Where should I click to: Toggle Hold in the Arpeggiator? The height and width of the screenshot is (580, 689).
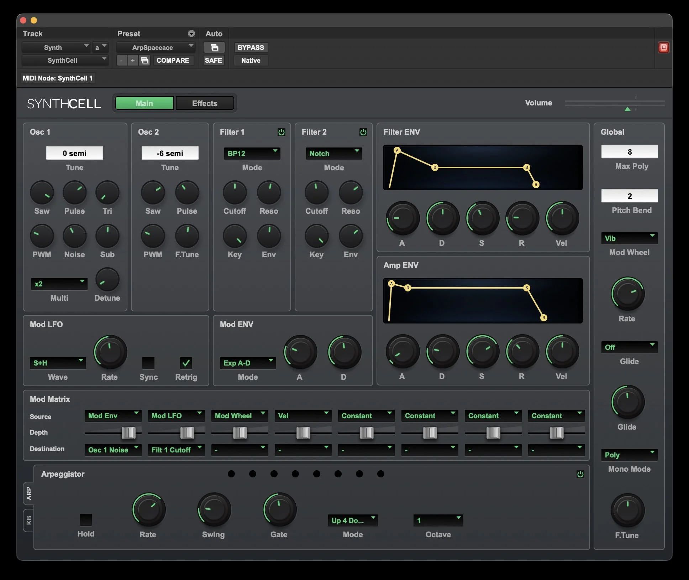pyautogui.click(x=85, y=519)
